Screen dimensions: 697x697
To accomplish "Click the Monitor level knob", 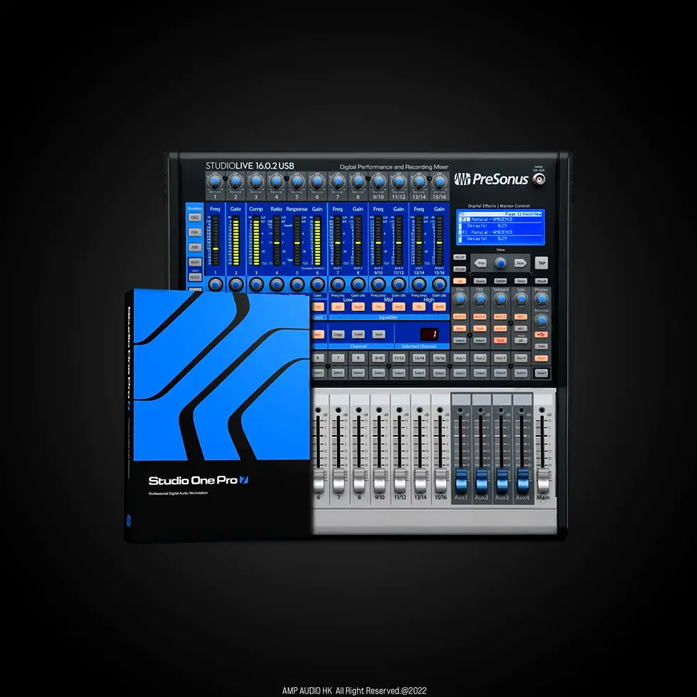I will click(x=541, y=319).
